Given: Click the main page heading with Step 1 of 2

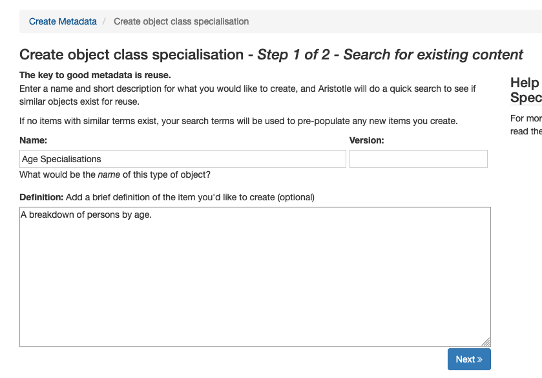Looking at the screenshot, I should (271, 55).
